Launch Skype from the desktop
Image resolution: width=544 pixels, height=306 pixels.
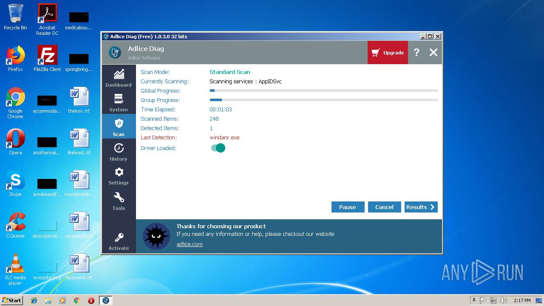15,184
